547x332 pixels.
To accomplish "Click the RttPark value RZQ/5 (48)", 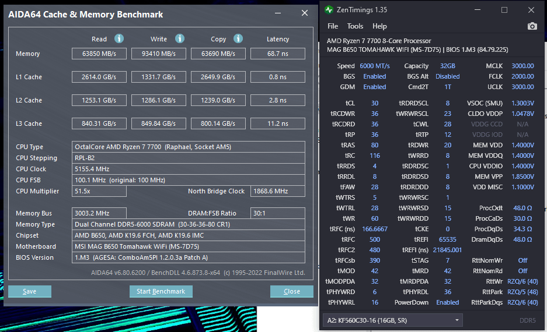I will [x=522, y=292].
